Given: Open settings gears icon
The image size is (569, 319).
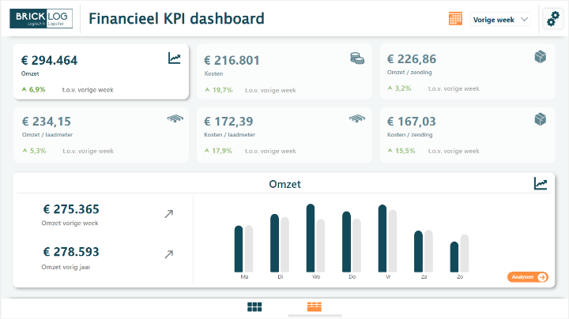Looking at the screenshot, I should [x=553, y=19].
